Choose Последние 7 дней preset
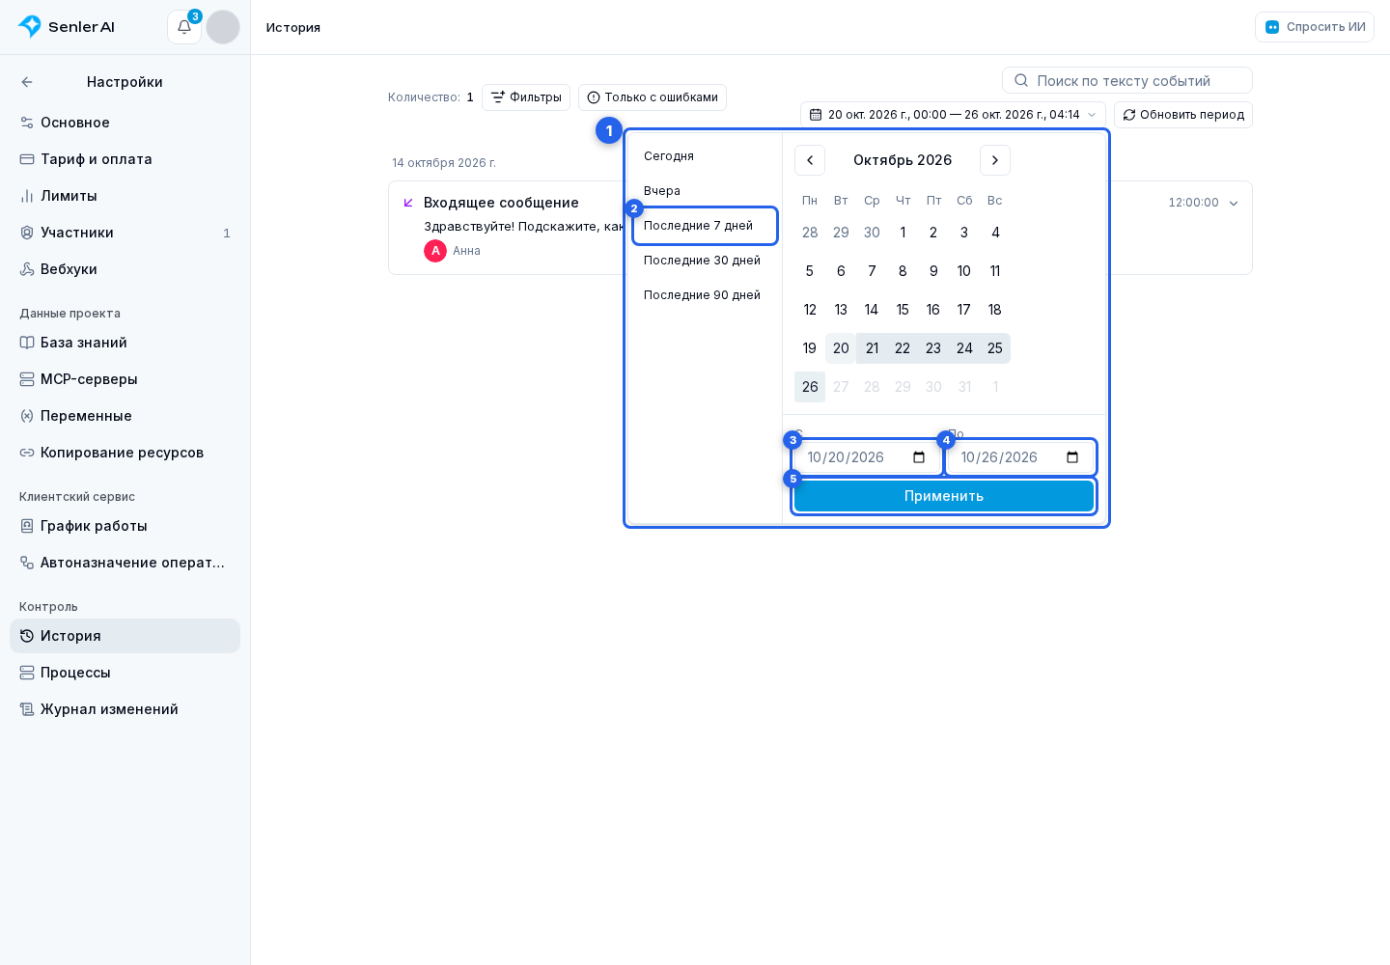The image size is (1390, 965). (x=705, y=226)
